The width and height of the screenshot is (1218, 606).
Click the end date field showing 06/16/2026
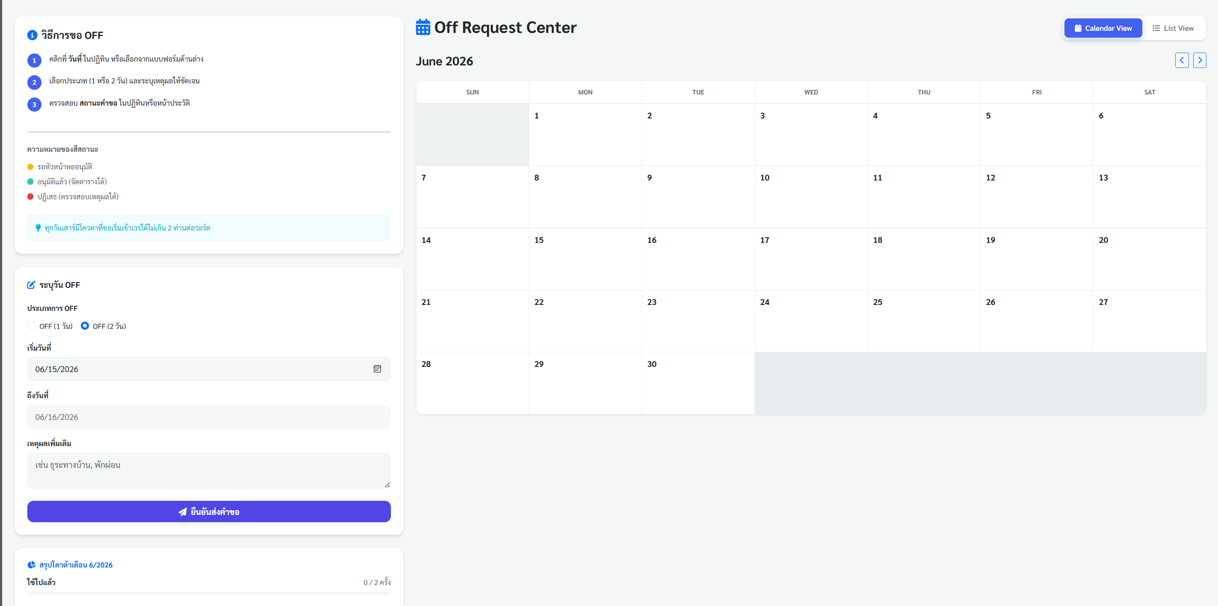[x=209, y=417]
